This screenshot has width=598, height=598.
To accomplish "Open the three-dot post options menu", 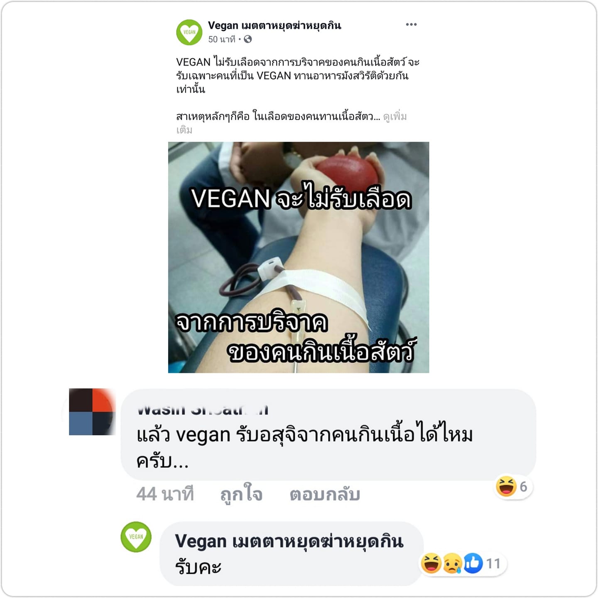I will pos(411,25).
